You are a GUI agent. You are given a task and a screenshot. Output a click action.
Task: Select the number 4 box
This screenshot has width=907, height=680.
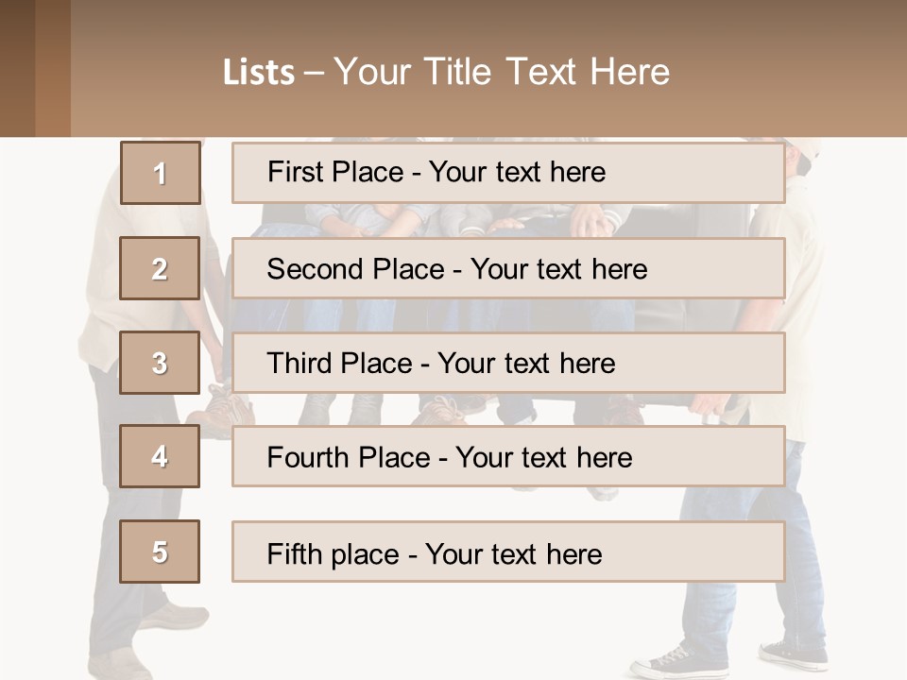coord(160,456)
